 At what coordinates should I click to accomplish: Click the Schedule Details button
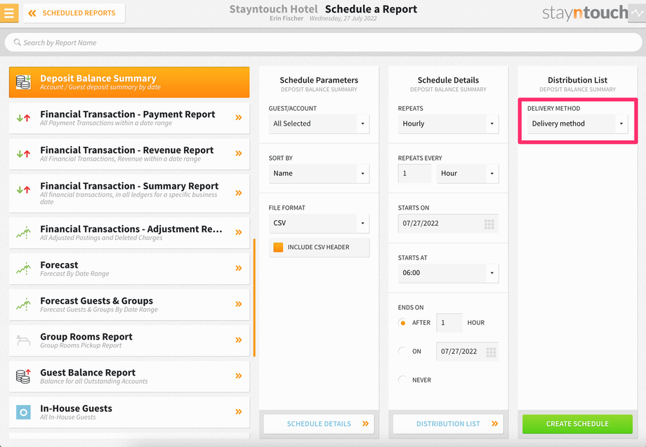(x=319, y=424)
